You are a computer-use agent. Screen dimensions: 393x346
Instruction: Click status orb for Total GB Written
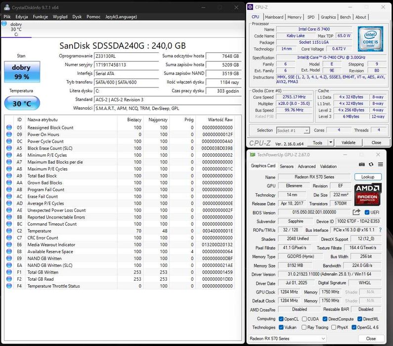click(x=9, y=272)
